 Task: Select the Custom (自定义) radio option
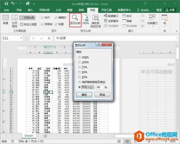(79, 87)
